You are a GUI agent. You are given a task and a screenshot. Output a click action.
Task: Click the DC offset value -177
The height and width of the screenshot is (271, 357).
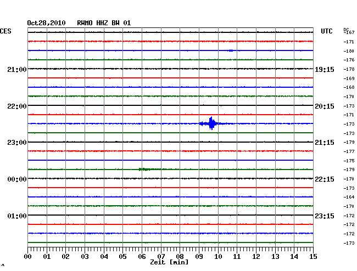[x=349, y=151]
